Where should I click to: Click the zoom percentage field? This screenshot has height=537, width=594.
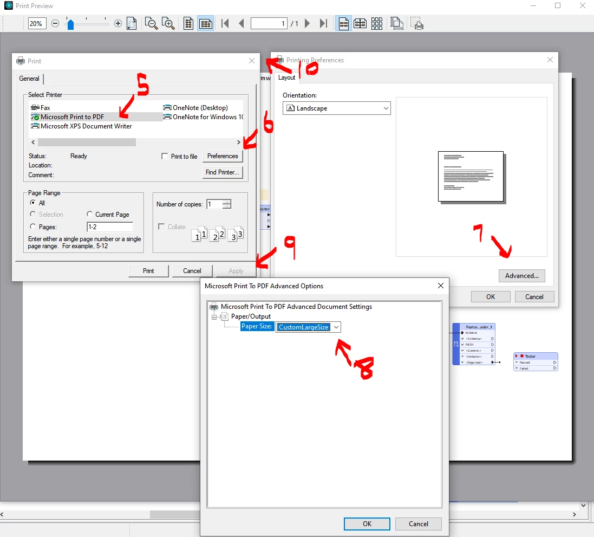(37, 23)
